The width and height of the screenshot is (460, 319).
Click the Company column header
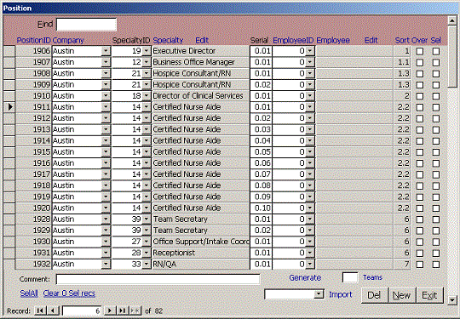click(x=68, y=40)
